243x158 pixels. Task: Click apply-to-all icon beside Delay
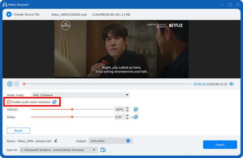click(136, 117)
